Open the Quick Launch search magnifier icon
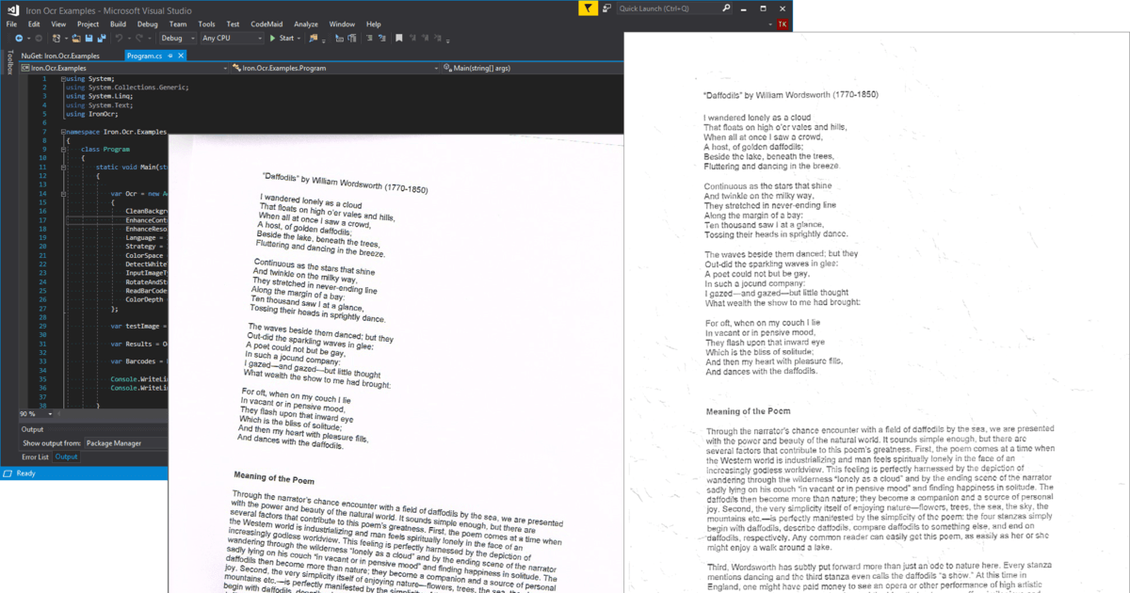Image resolution: width=1130 pixels, height=593 pixels. click(725, 8)
